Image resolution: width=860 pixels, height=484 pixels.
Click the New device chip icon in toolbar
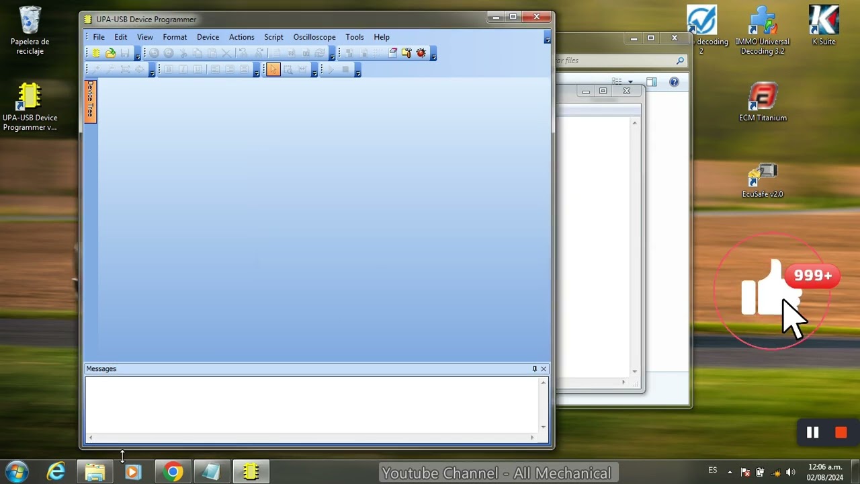point(96,53)
